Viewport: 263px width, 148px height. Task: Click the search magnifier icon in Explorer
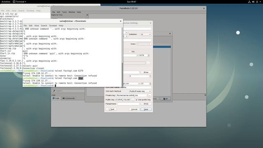pyautogui.click(x=54, y=91)
